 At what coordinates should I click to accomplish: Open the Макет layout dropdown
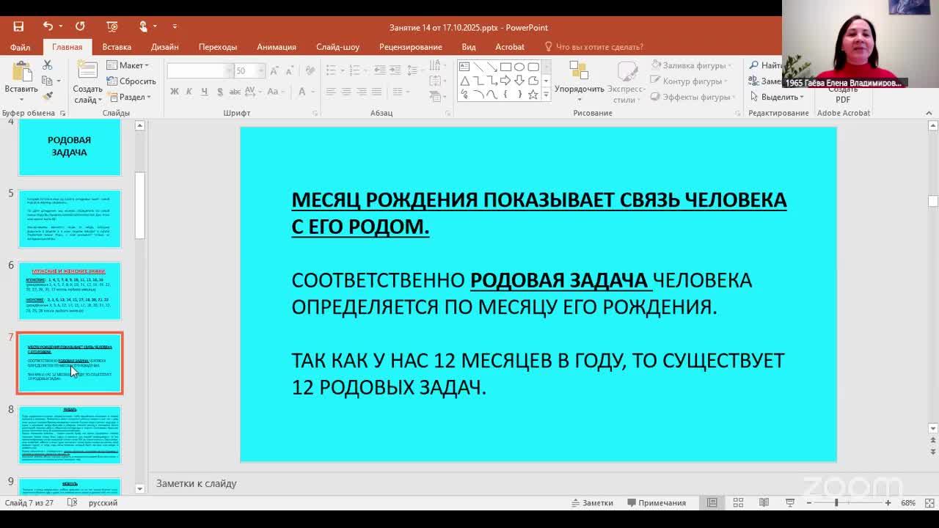128,65
